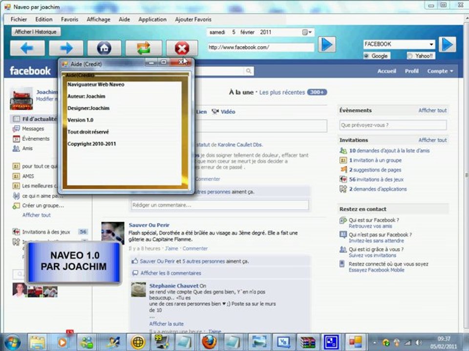
Task: Click the URL address field
Action: 261,47
